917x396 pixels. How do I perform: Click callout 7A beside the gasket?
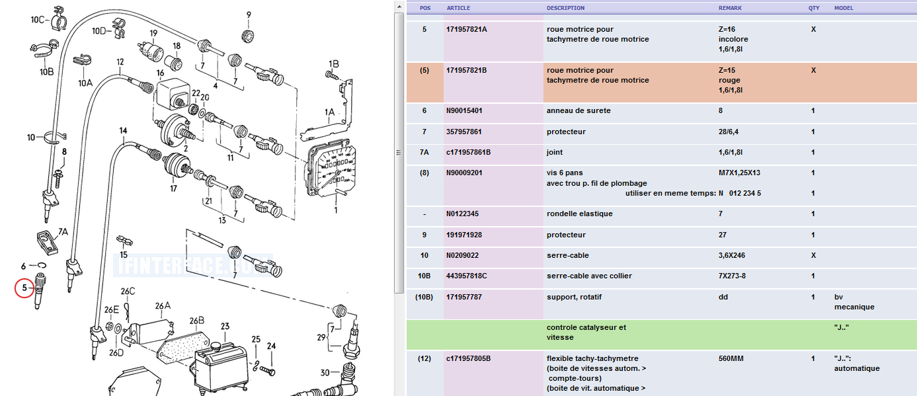pyautogui.click(x=63, y=232)
